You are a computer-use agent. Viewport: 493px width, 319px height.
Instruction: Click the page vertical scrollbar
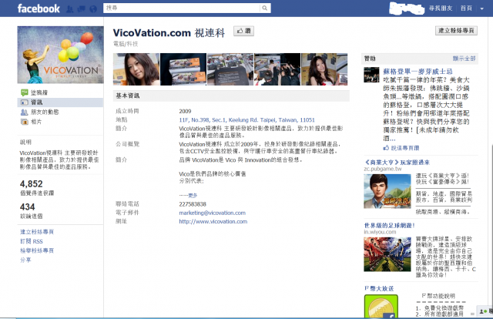pos(491,230)
